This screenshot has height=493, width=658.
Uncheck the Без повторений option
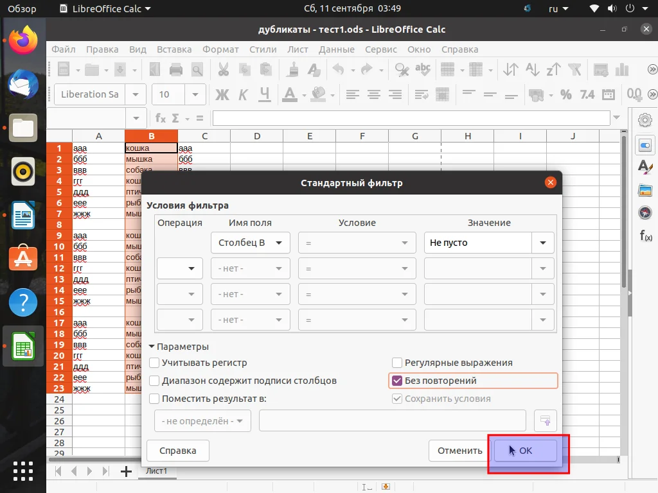[398, 380]
